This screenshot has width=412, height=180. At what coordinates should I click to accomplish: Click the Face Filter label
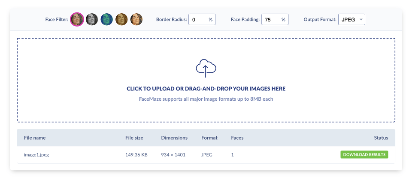[x=57, y=19]
